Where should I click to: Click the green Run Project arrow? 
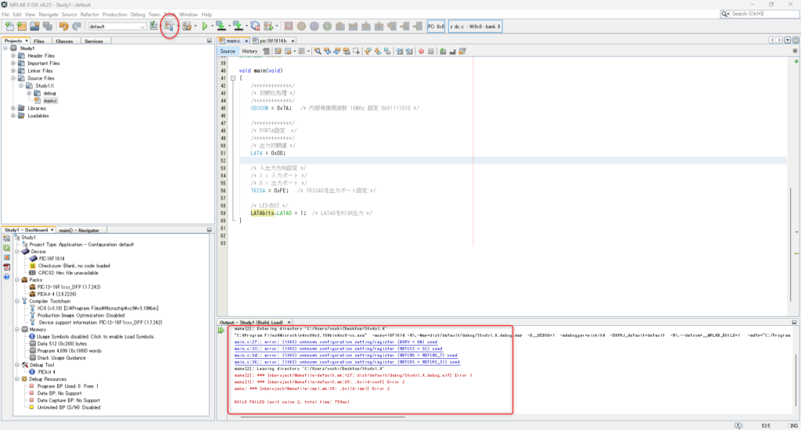point(205,27)
